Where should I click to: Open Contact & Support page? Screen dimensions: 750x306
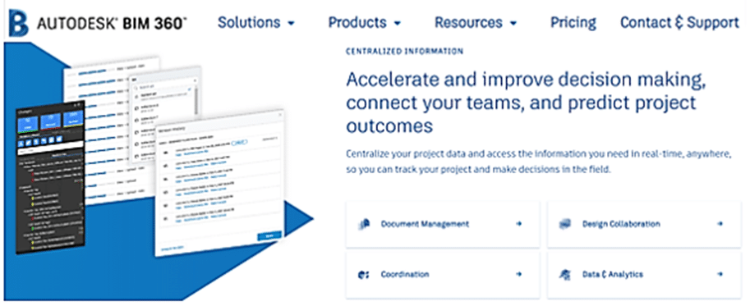679,22
